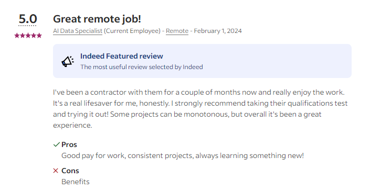370x191 pixels.
Task: Click the red Cons X icon
Action: tap(56, 171)
